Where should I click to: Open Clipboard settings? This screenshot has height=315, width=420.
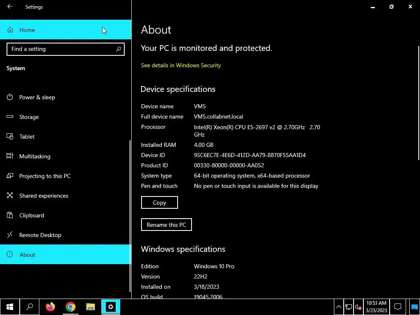point(66,215)
